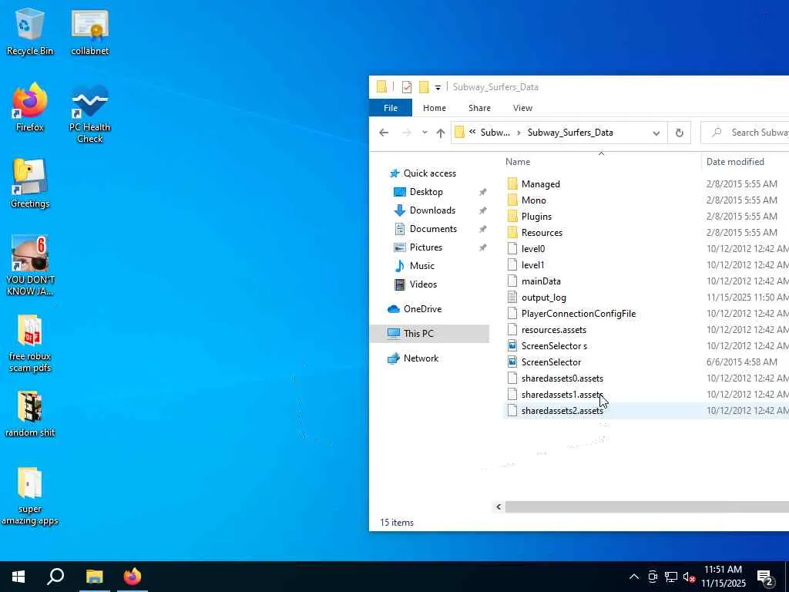Image resolution: width=789 pixels, height=592 pixels.
Task: Open the Home ribbon tab
Action: pos(435,108)
